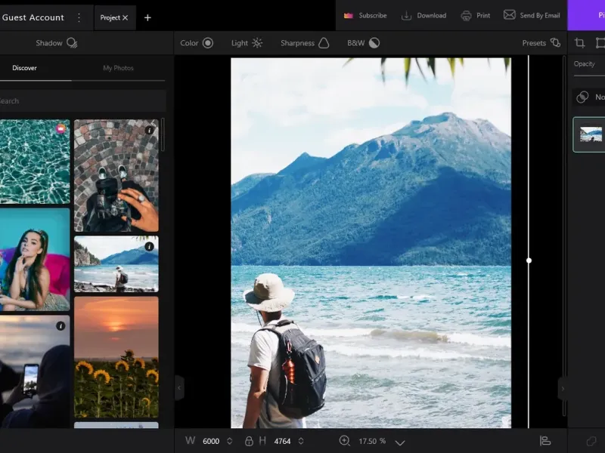Screen dimensions: 605x453
Task: Select the sunflower sunset thumbnail
Action: pos(116,356)
